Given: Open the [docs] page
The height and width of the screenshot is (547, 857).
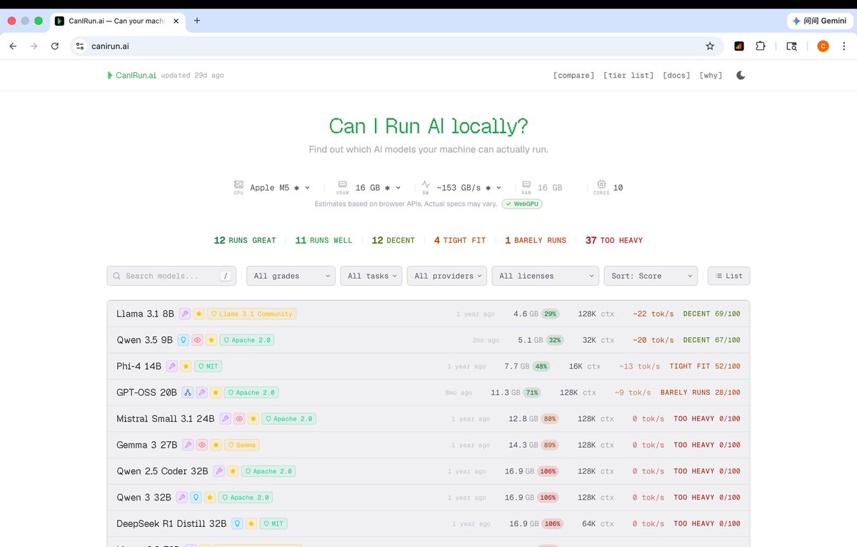Looking at the screenshot, I should [x=676, y=75].
